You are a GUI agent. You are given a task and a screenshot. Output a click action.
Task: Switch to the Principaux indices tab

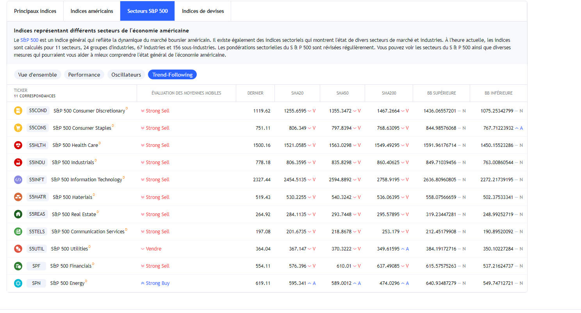pyautogui.click(x=35, y=11)
